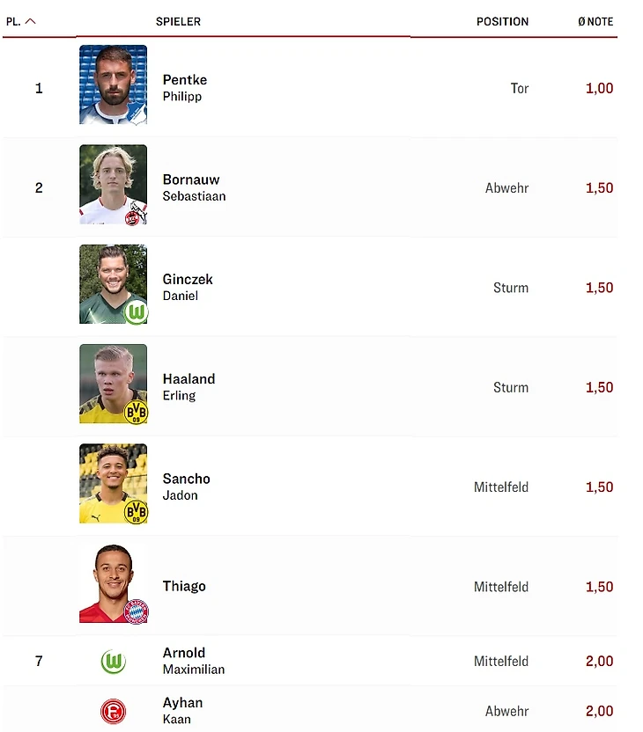Open Sebastiaan Bornauw's player photo

(113, 183)
